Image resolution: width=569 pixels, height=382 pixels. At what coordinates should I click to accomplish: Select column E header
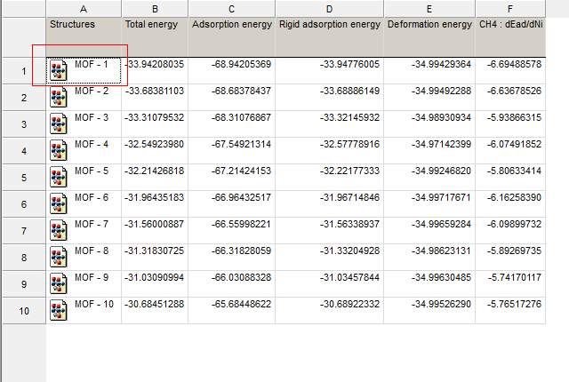429,9
